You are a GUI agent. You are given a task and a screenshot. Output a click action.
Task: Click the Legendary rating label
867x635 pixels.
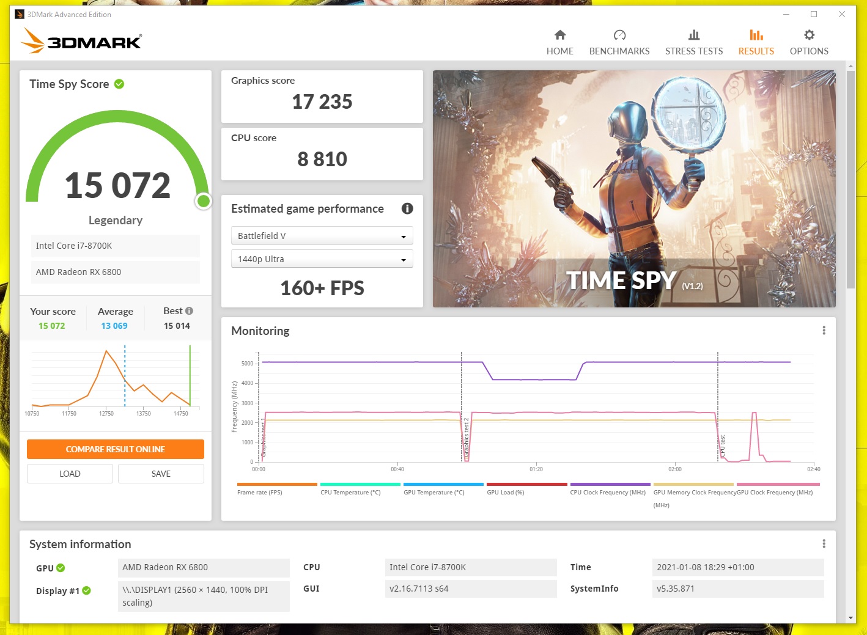point(116,220)
